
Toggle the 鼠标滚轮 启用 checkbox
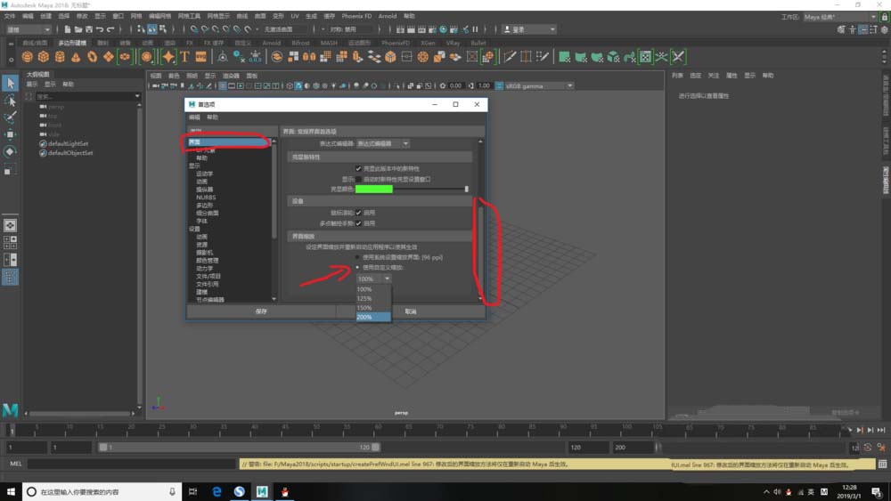(358, 213)
